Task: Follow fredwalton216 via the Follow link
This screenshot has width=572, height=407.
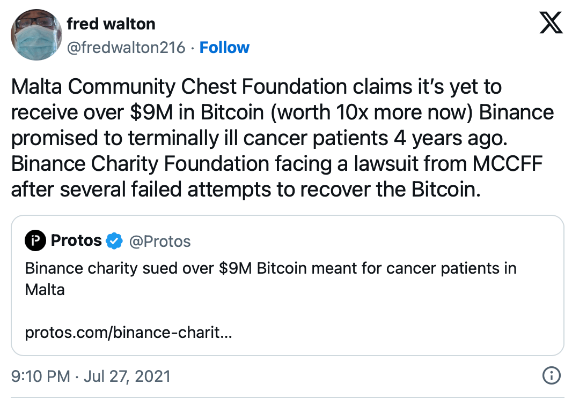Action: [224, 48]
